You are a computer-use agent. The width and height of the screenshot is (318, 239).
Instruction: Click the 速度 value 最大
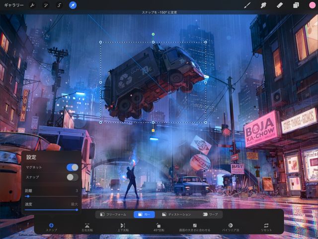(75, 204)
